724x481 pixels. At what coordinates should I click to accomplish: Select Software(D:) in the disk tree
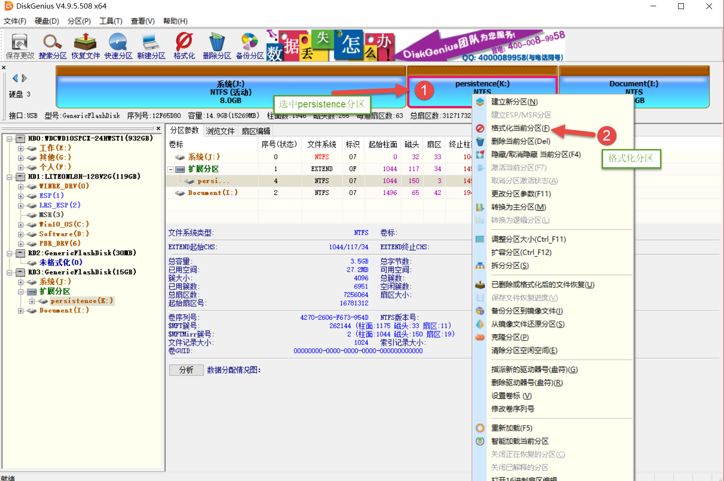click(64, 234)
